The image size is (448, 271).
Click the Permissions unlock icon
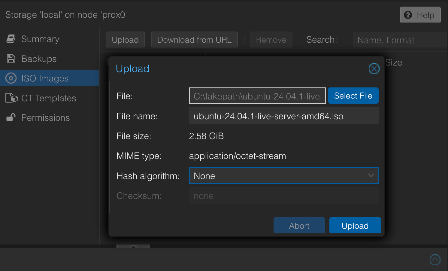[11, 117]
